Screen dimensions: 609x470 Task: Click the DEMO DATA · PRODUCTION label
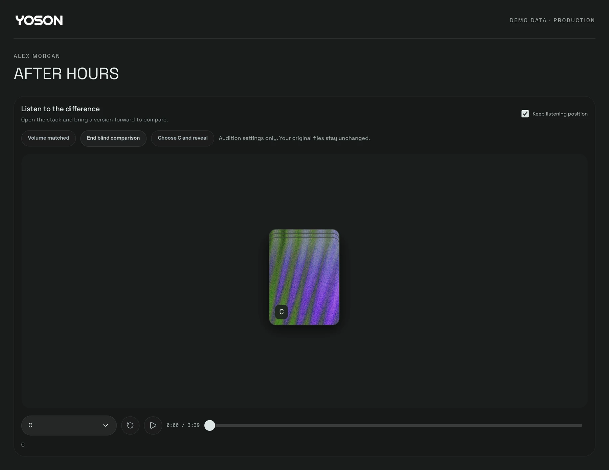coord(552,20)
